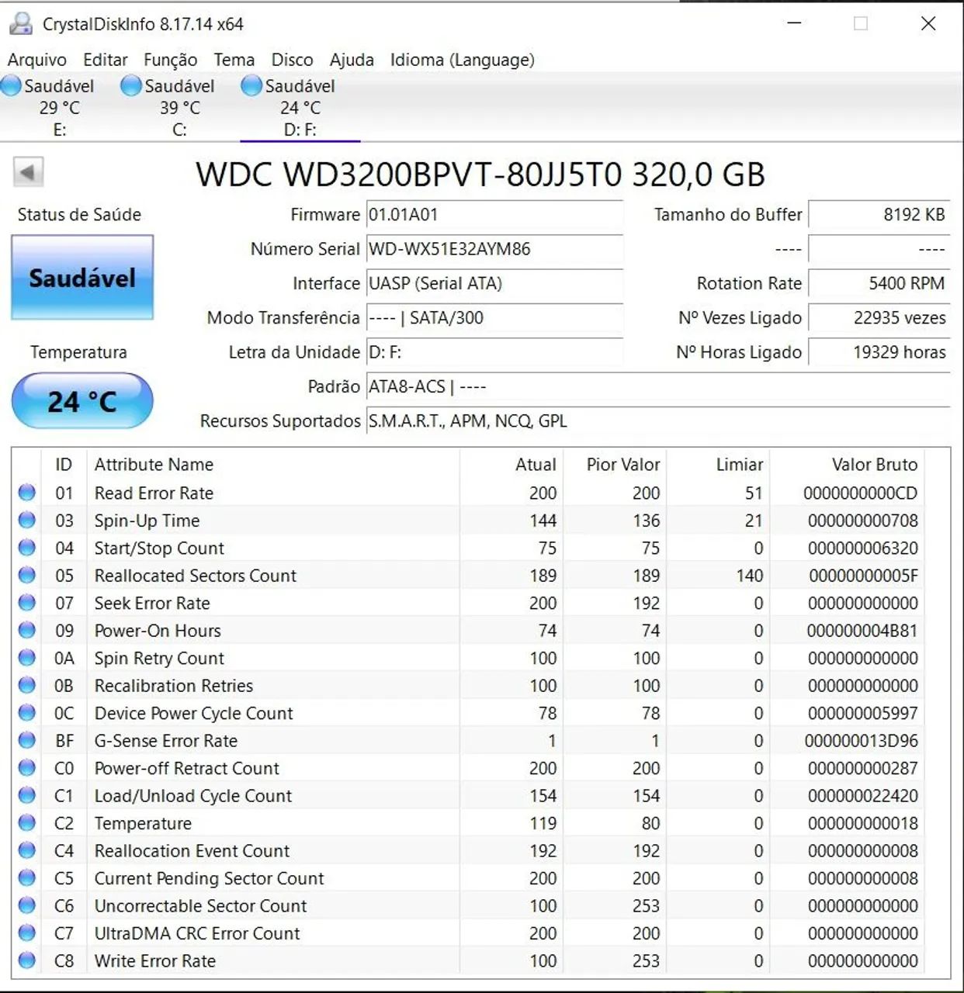Click the buffer size field 8192 KB
This screenshot has width=964, height=993.
[x=879, y=215]
